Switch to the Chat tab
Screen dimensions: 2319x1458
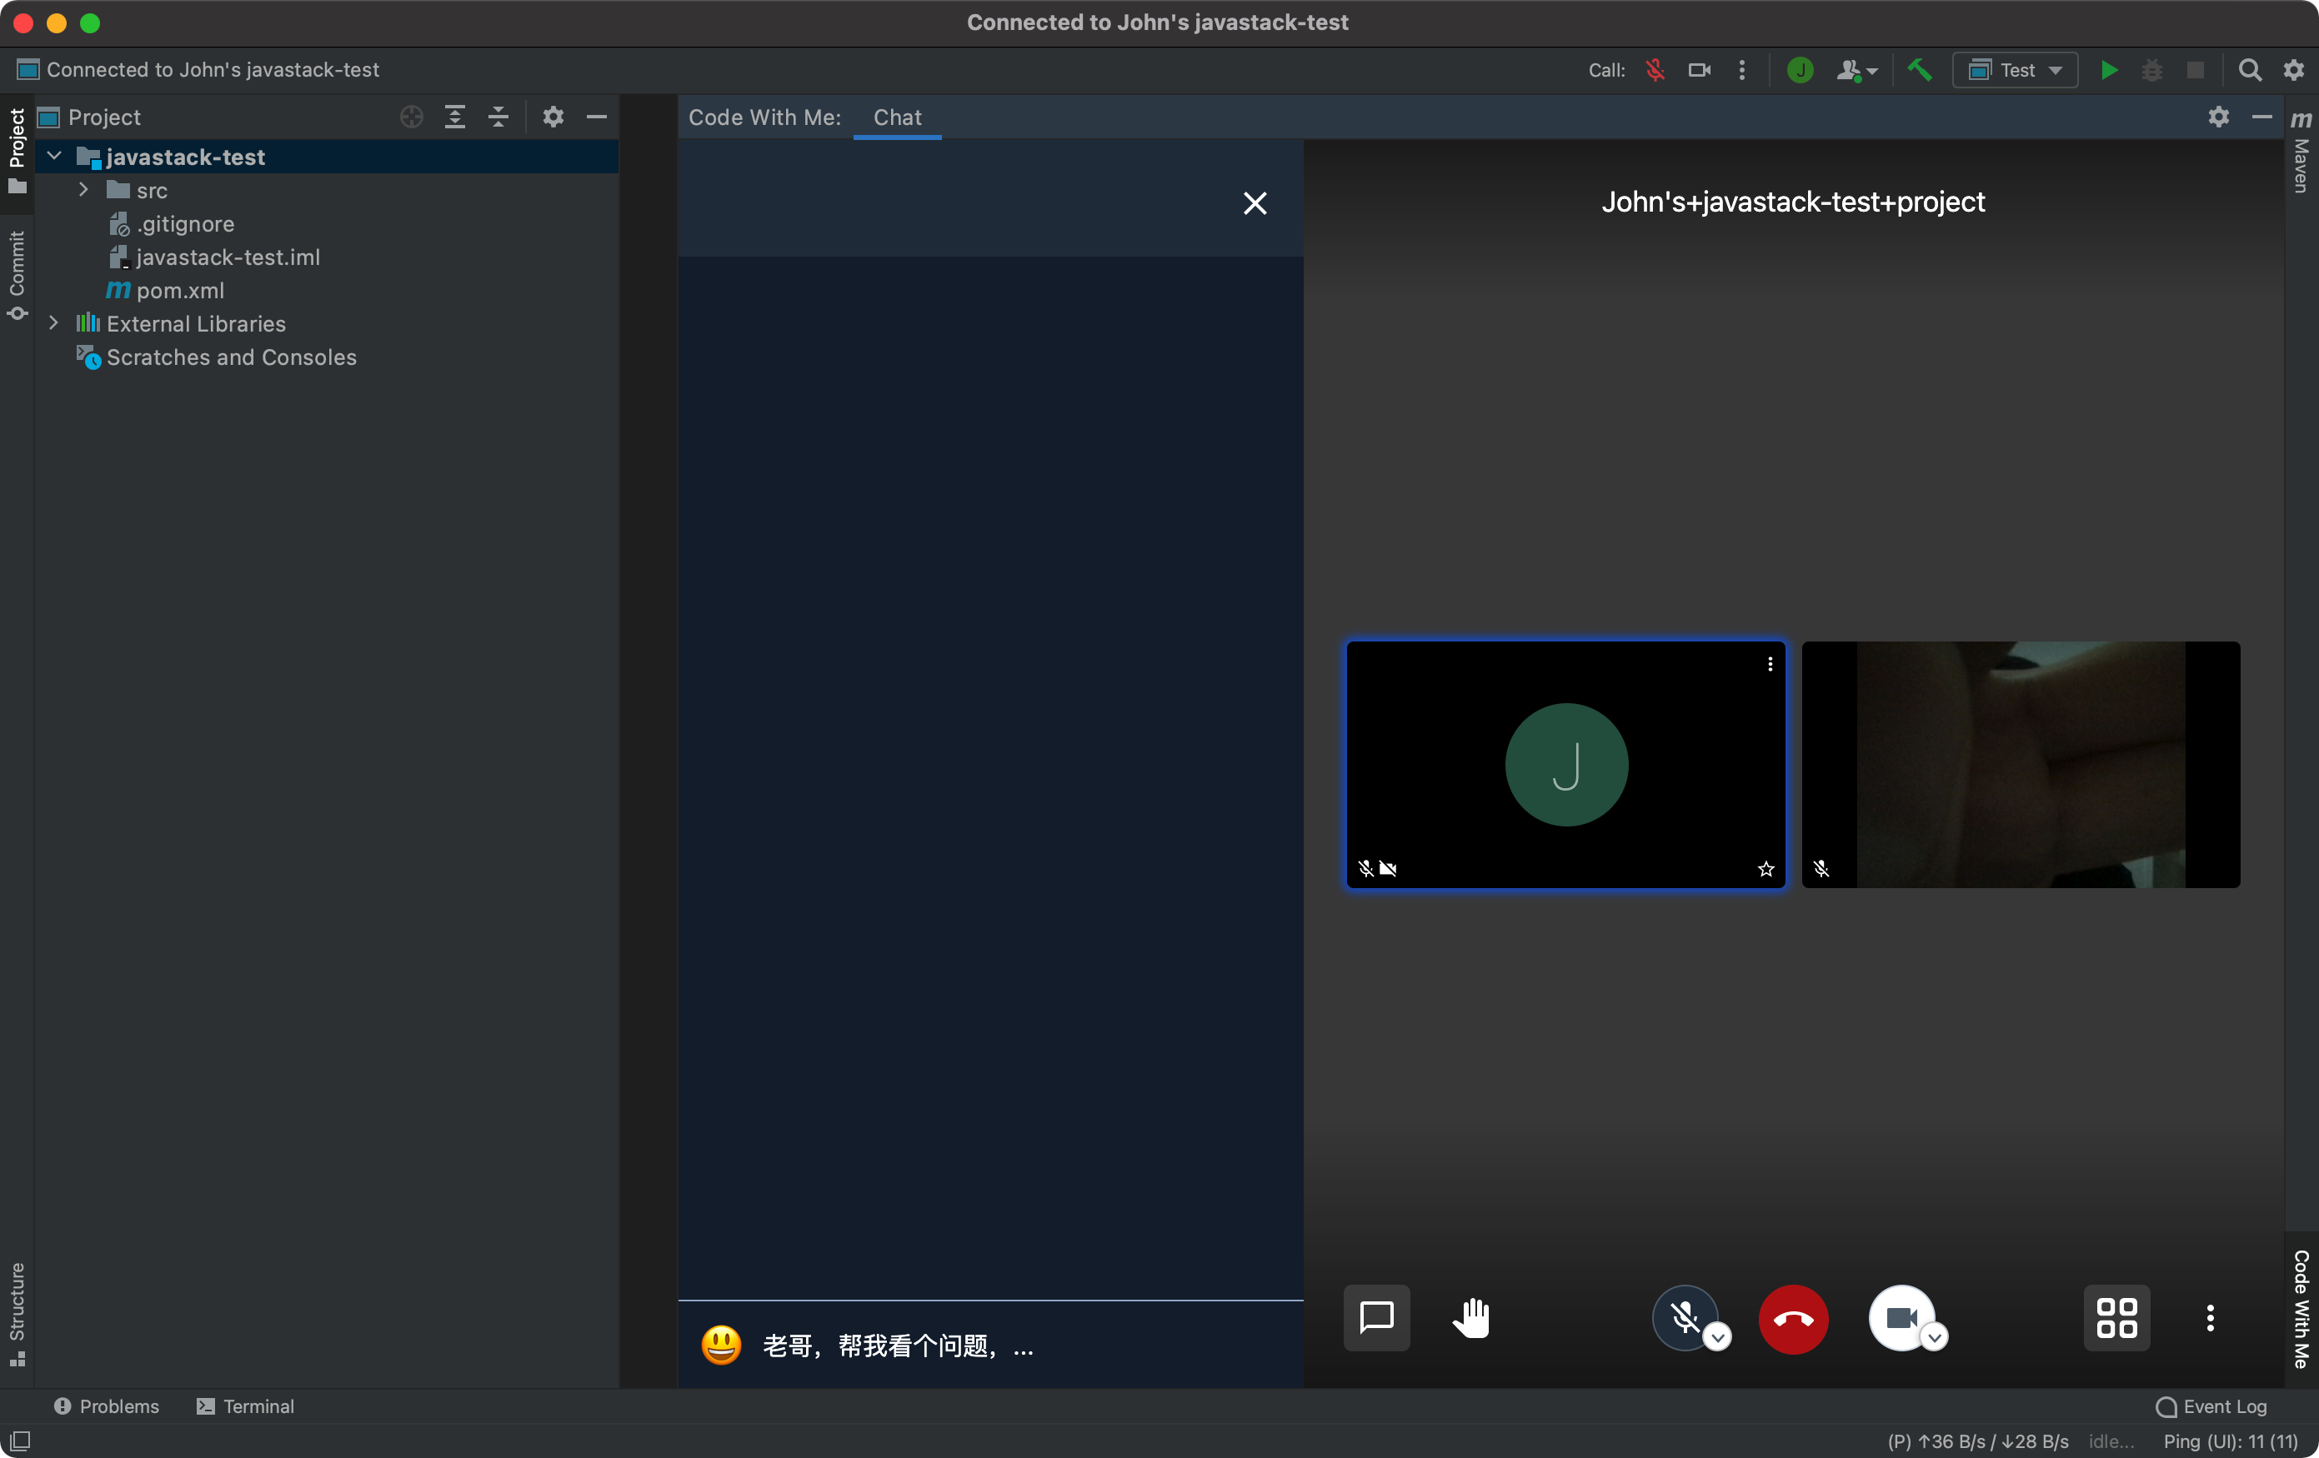[897, 117]
